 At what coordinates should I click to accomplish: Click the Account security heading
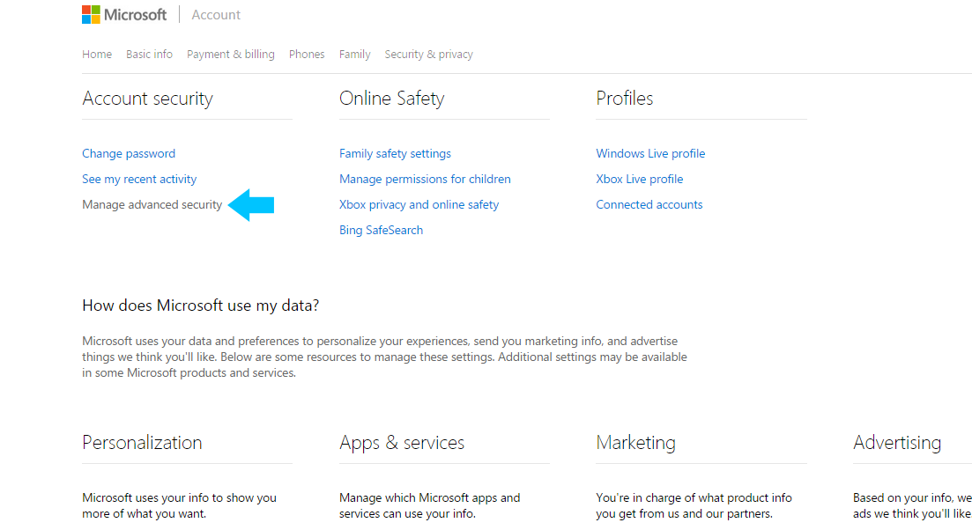click(147, 99)
